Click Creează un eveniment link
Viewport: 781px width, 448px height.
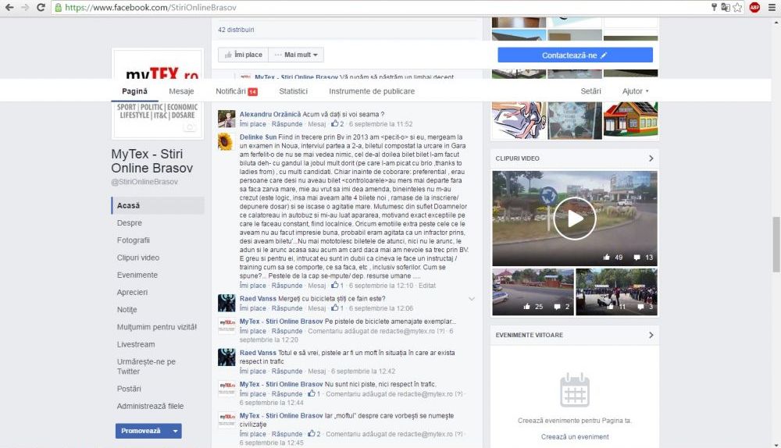575,437
